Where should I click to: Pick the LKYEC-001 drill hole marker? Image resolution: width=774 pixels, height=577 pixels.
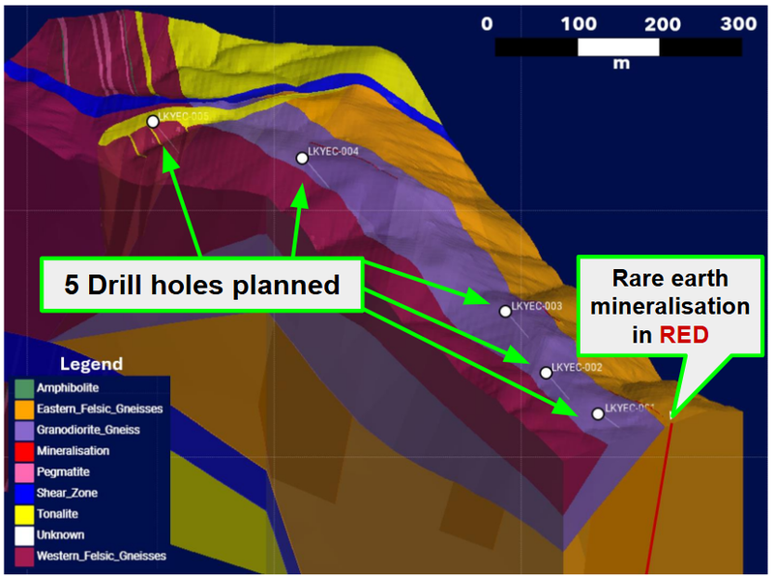coord(598,413)
